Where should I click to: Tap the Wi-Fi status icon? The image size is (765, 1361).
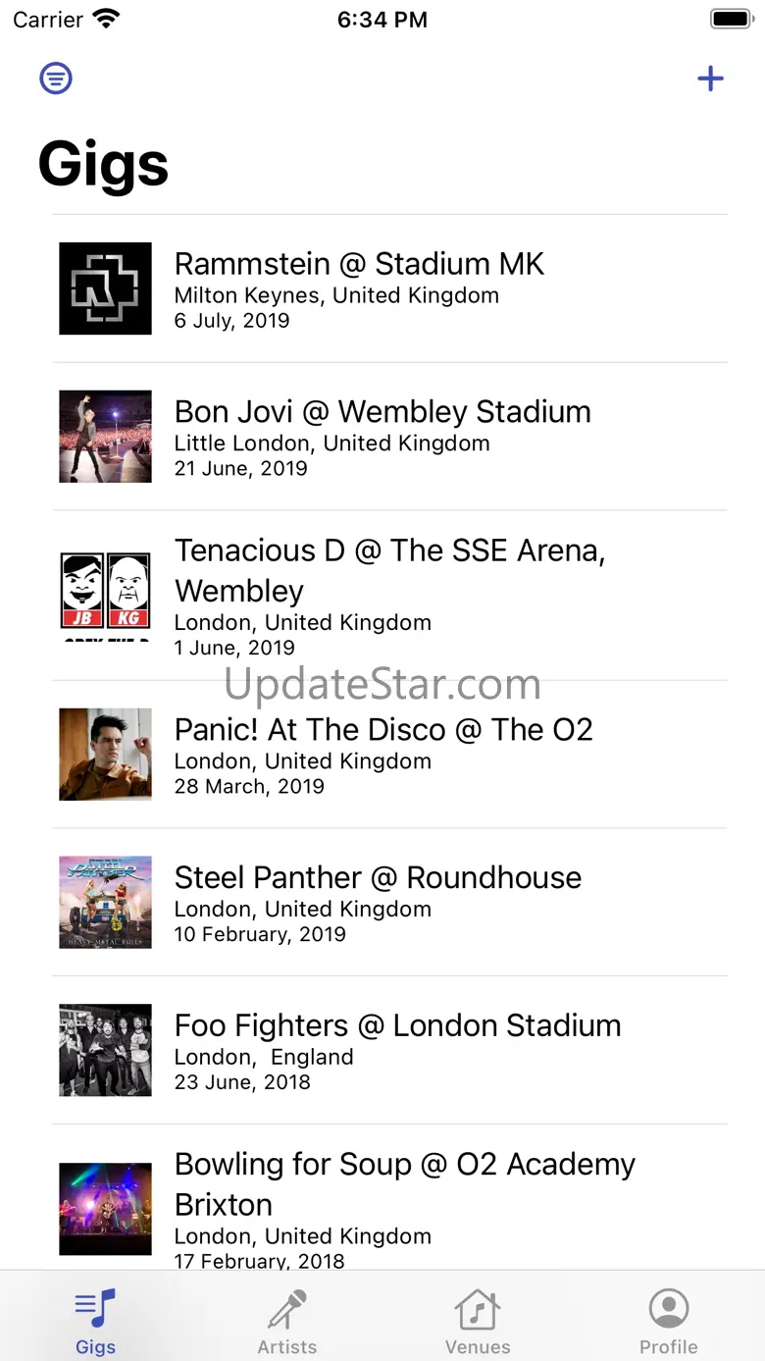[105, 19]
